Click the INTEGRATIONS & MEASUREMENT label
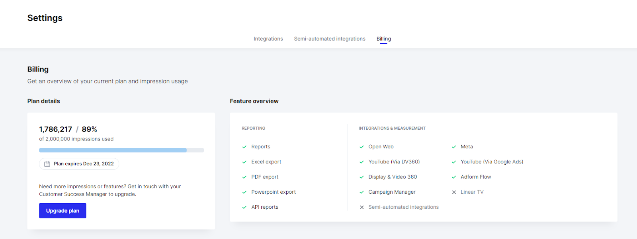 pos(392,128)
